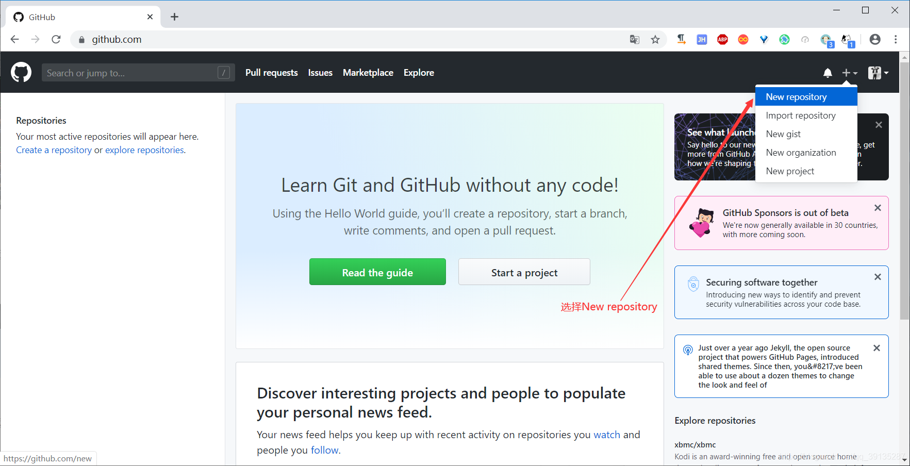This screenshot has height=466, width=910.
Task: Click the browser forward arrow
Action: (35, 39)
